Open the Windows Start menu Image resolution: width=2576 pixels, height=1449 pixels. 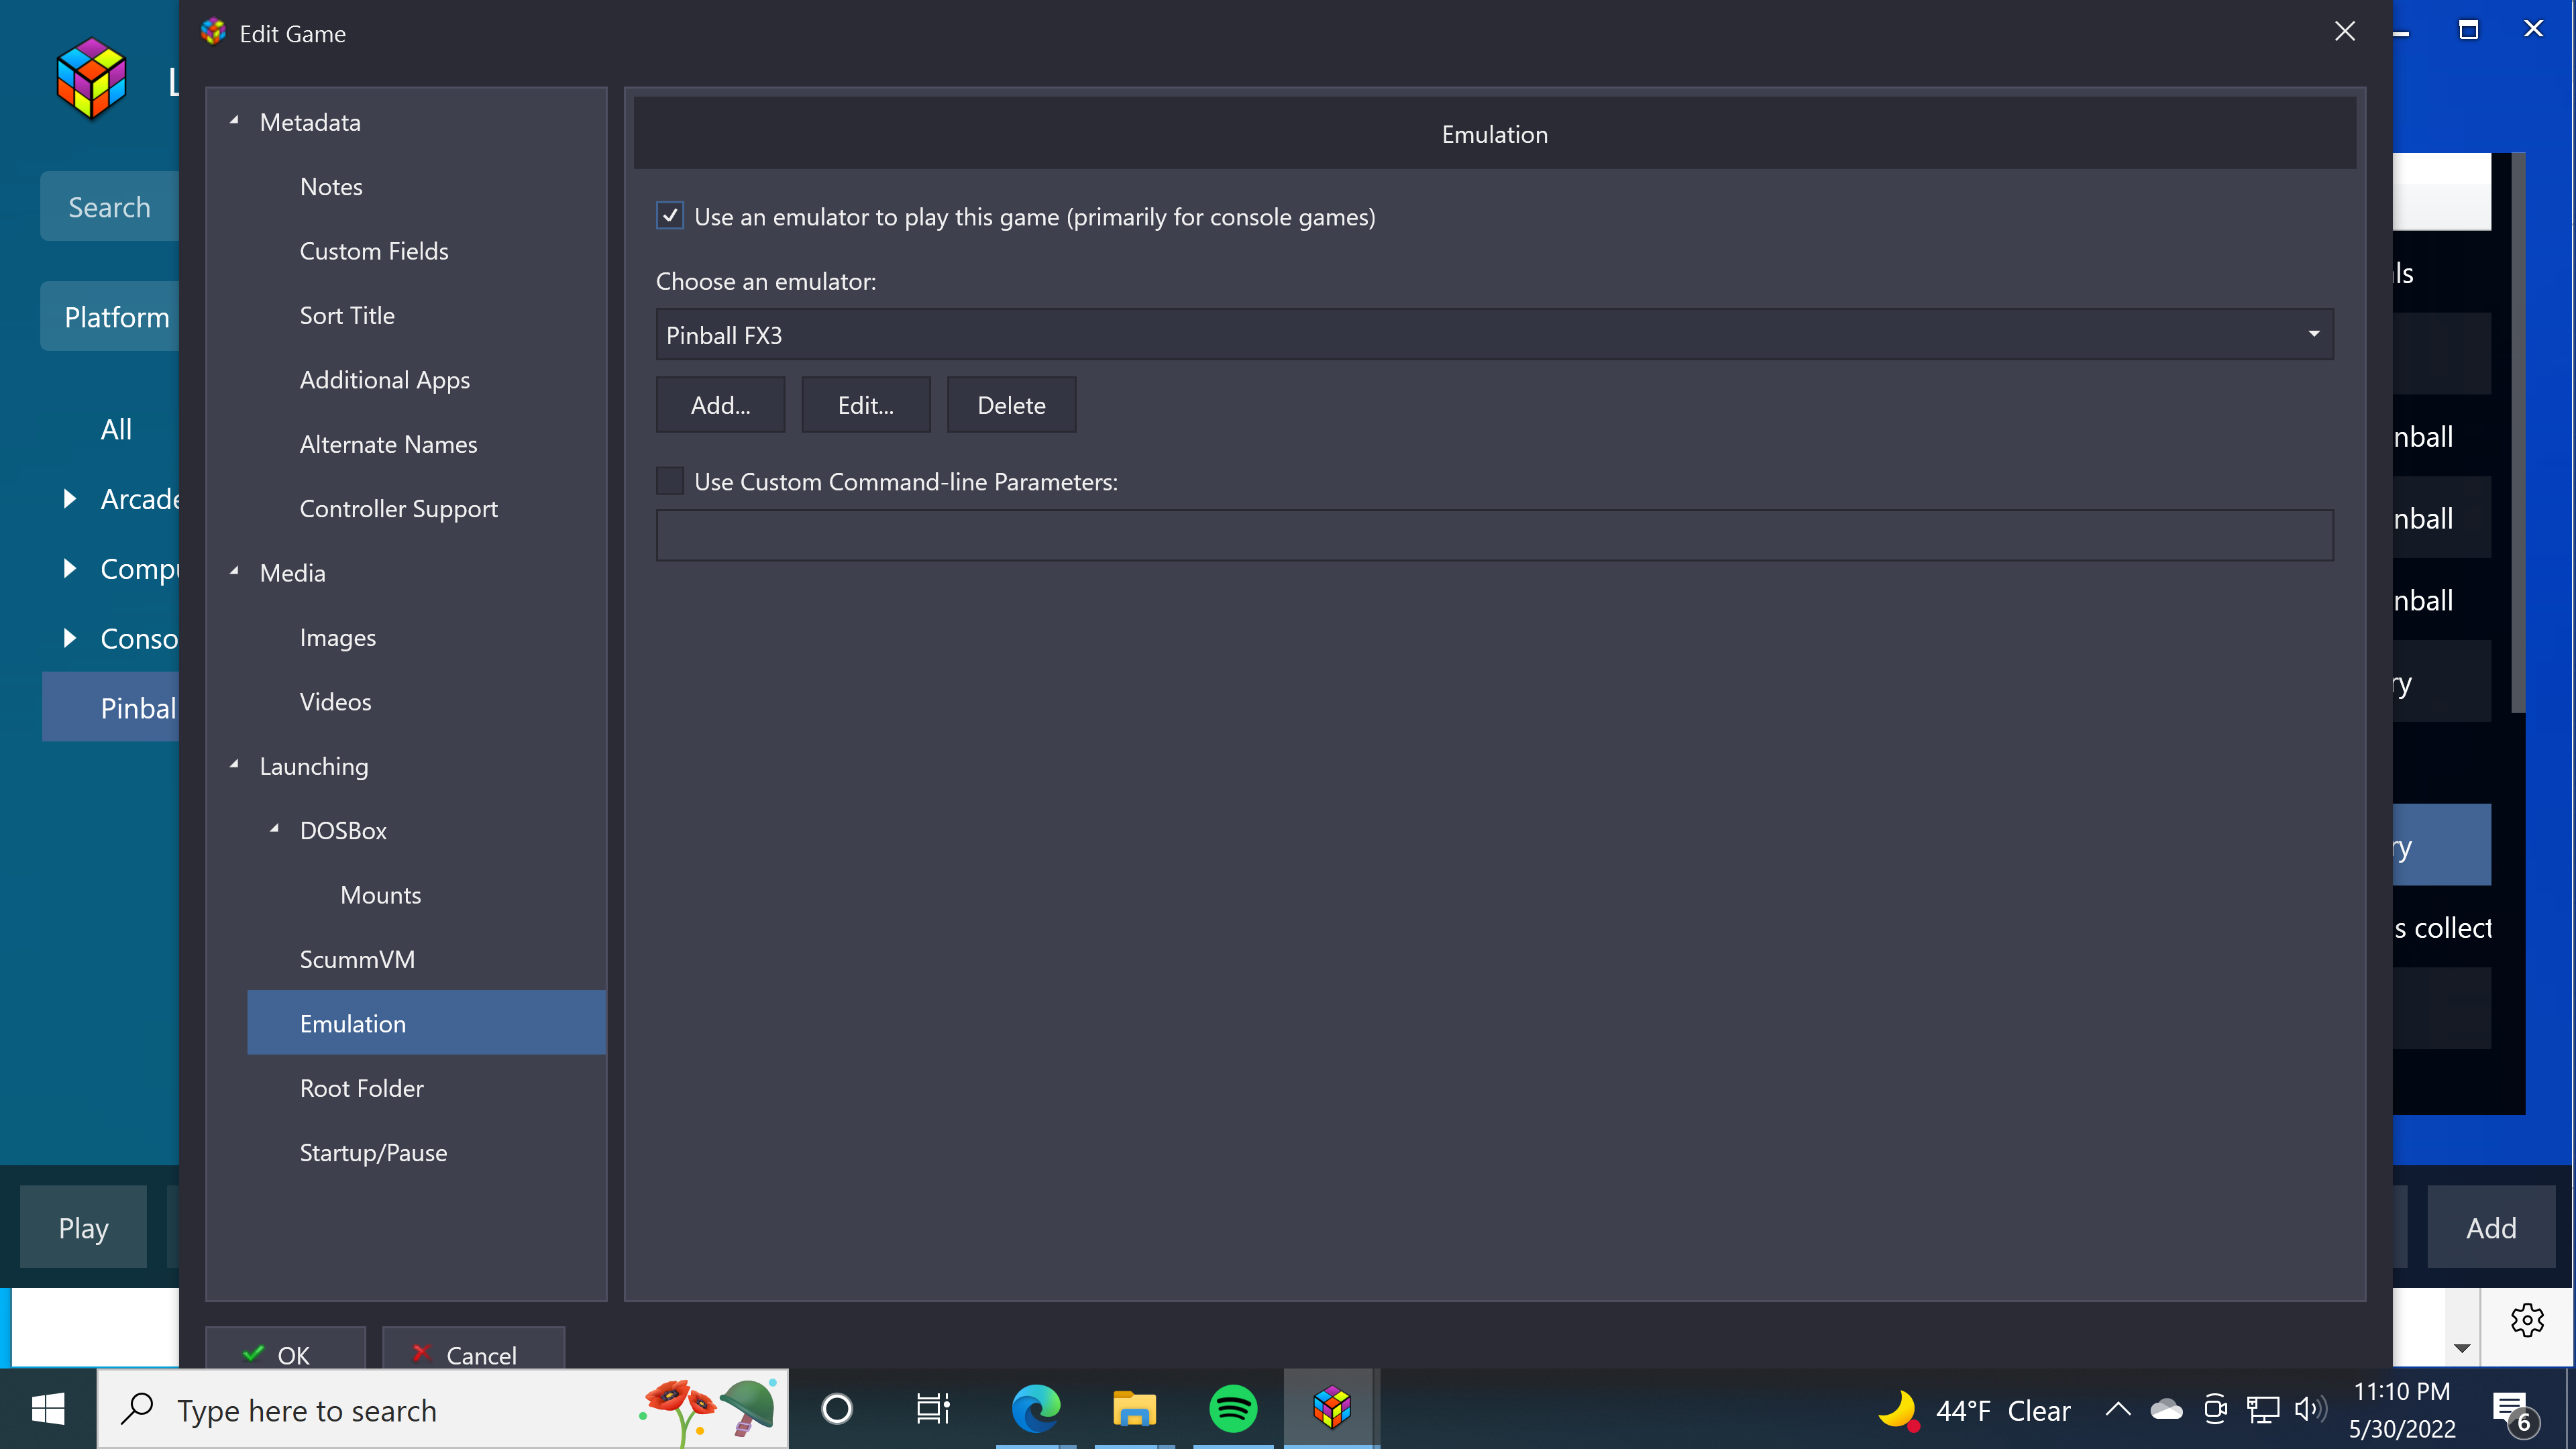(48, 1410)
